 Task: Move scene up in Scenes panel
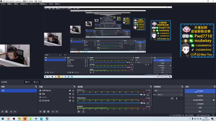11,112
